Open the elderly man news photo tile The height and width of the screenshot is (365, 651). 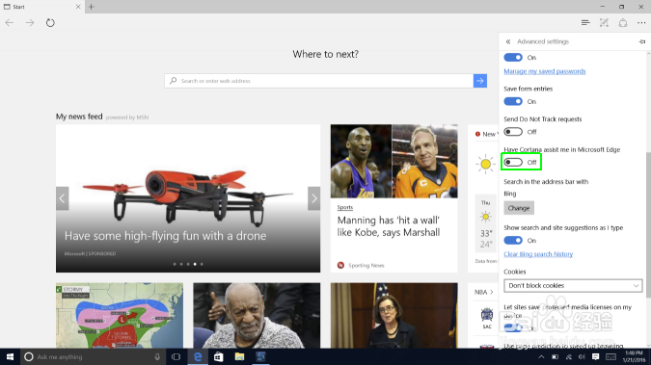tap(257, 315)
